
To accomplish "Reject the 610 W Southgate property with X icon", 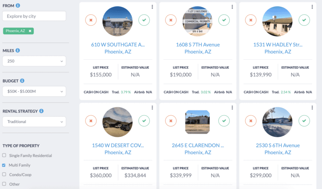I will pos(91,20).
